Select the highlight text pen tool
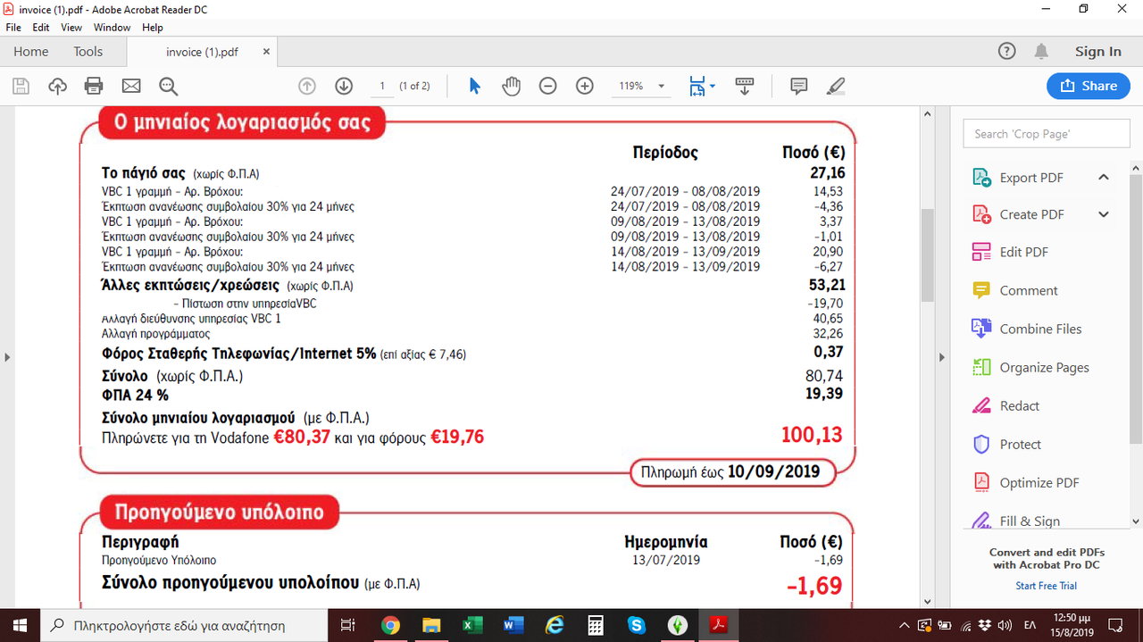 (836, 86)
